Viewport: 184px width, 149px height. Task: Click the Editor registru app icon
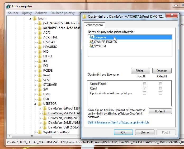8,6
